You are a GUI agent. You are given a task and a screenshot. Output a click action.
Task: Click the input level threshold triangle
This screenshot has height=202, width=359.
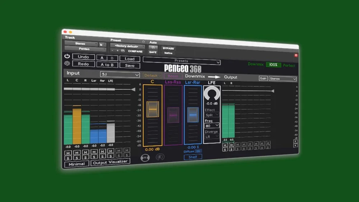point(133,89)
